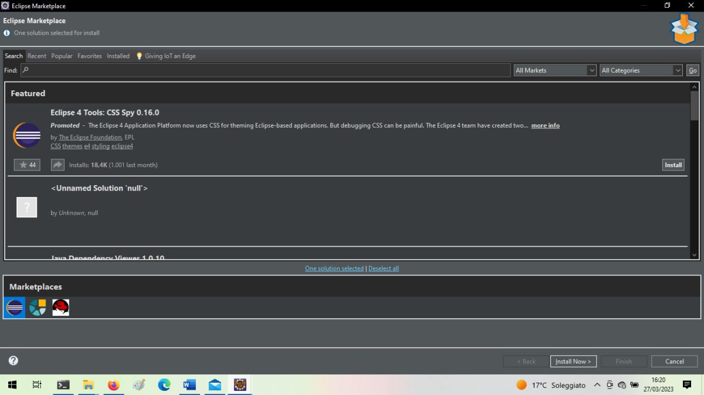
Task: Launch Firefox from the taskbar
Action: (114, 384)
